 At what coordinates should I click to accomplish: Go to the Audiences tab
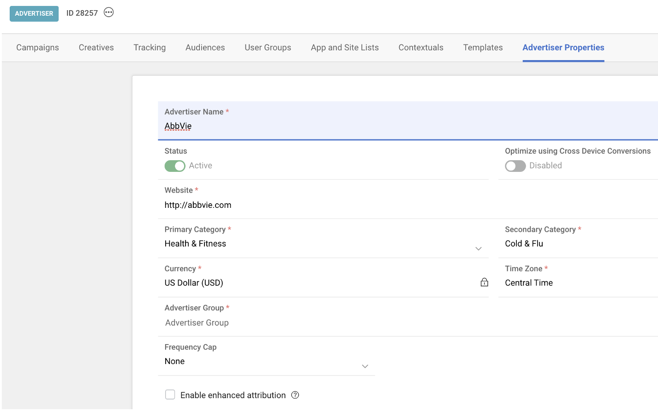coord(205,48)
